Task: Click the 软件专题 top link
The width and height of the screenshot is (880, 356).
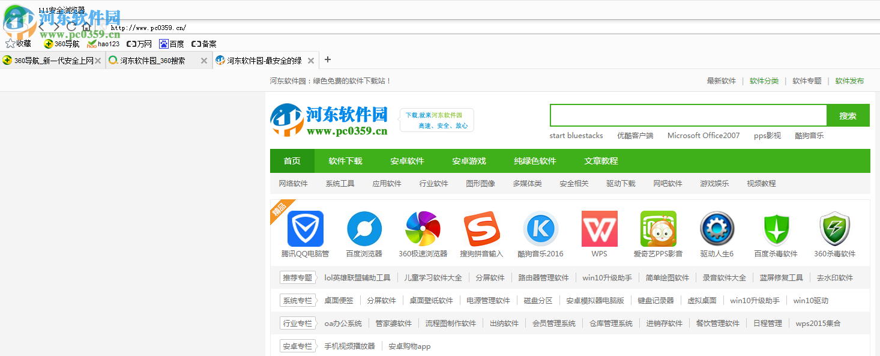Action: pos(807,81)
